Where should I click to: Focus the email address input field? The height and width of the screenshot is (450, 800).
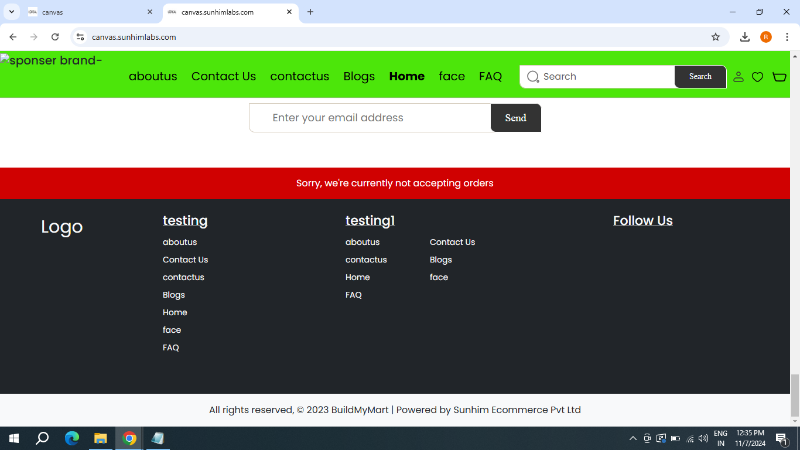click(x=370, y=118)
